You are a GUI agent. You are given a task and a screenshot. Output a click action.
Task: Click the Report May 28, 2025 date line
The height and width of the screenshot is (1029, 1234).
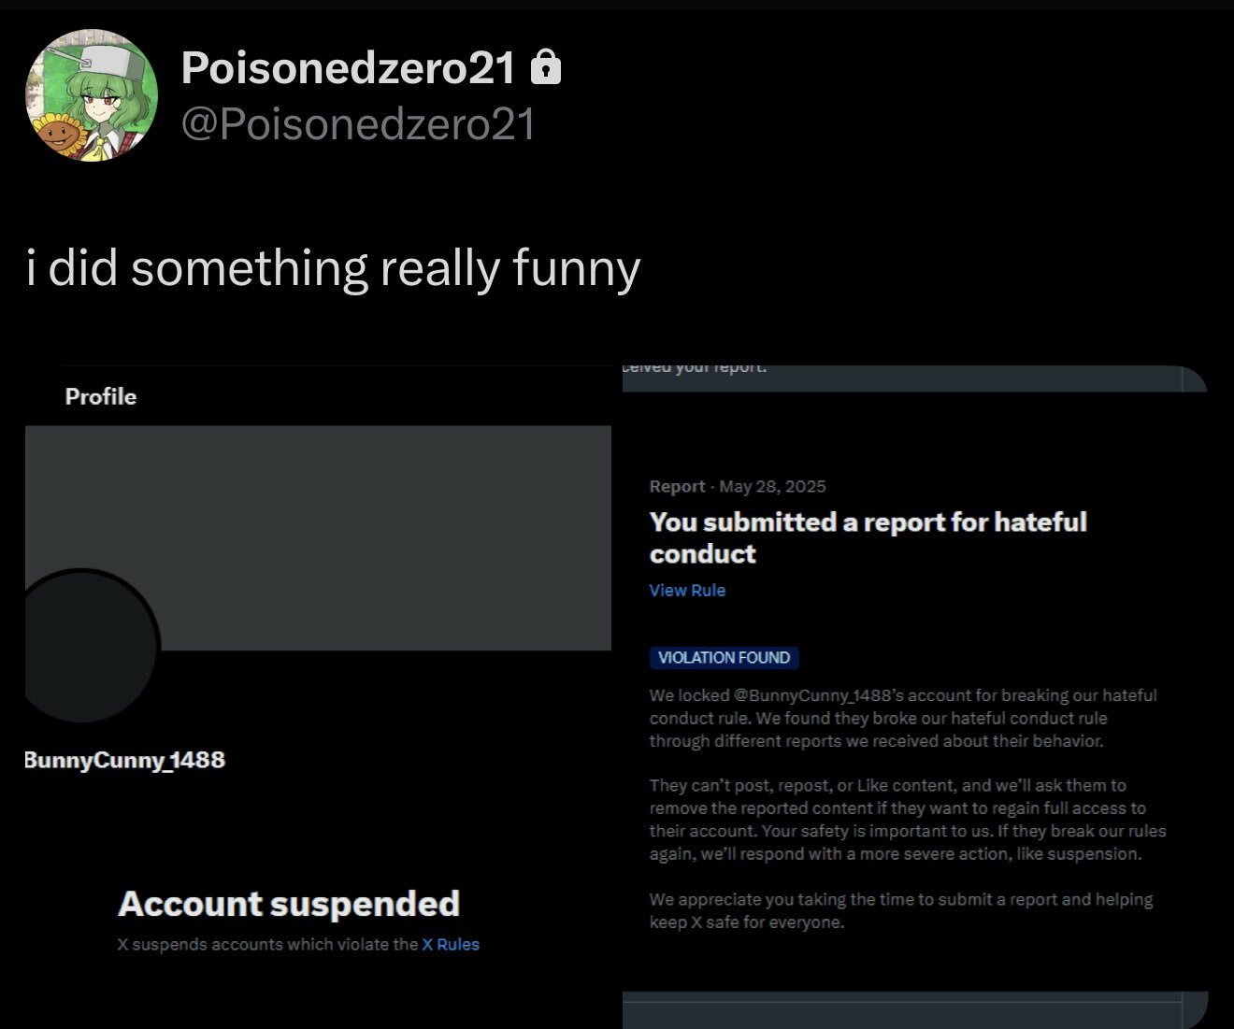(738, 486)
